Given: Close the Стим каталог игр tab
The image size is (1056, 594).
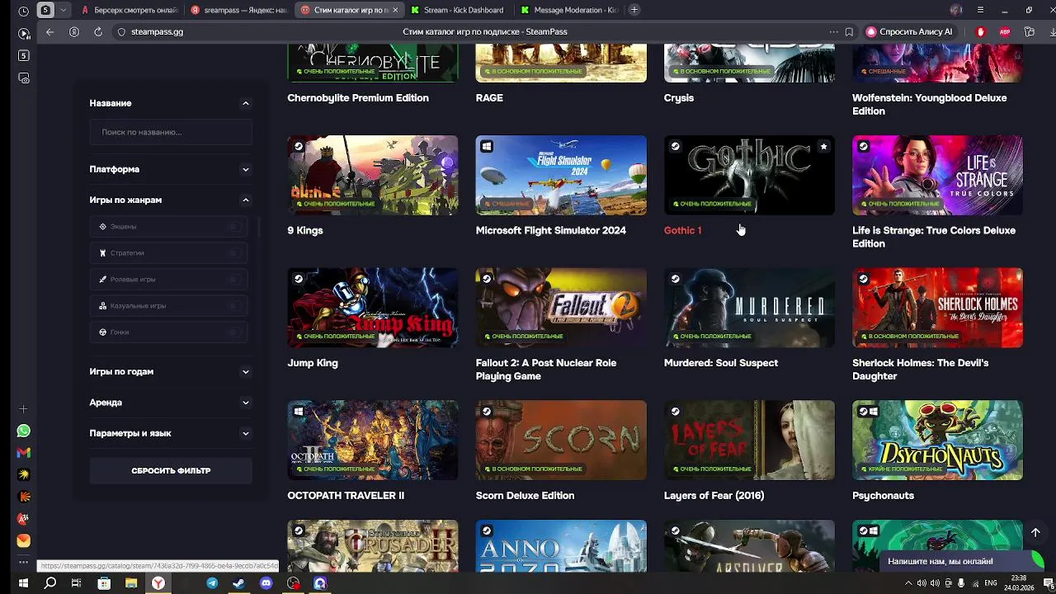Looking at the screenshot, I should tap(395, 10).
